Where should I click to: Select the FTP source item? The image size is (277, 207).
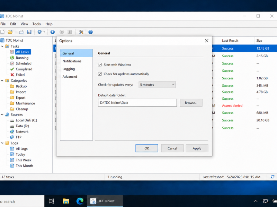click(x=18, y=137)
